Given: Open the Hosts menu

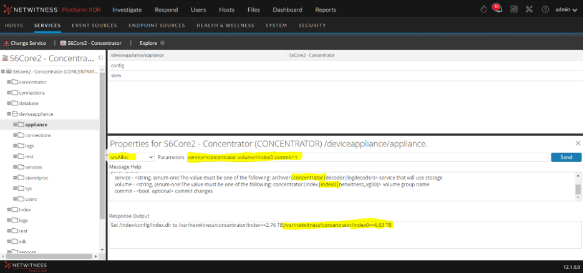Looking at the screenshot, I should coord(227,10).
